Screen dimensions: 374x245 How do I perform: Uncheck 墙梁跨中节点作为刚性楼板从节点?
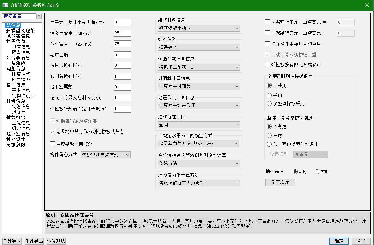point(52,132)
